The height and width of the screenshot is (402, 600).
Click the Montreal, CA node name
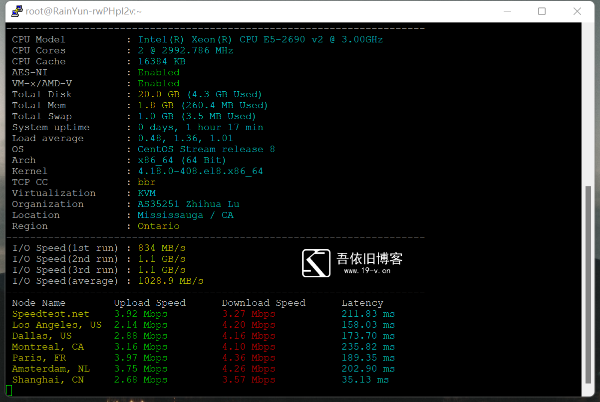pos(48,347)
